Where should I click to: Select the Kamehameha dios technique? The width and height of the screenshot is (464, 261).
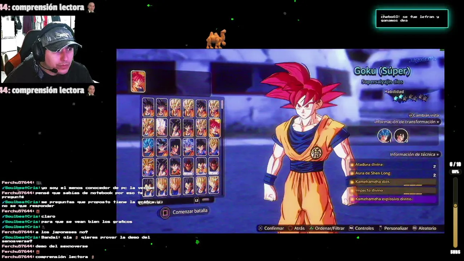pos(394,182)
